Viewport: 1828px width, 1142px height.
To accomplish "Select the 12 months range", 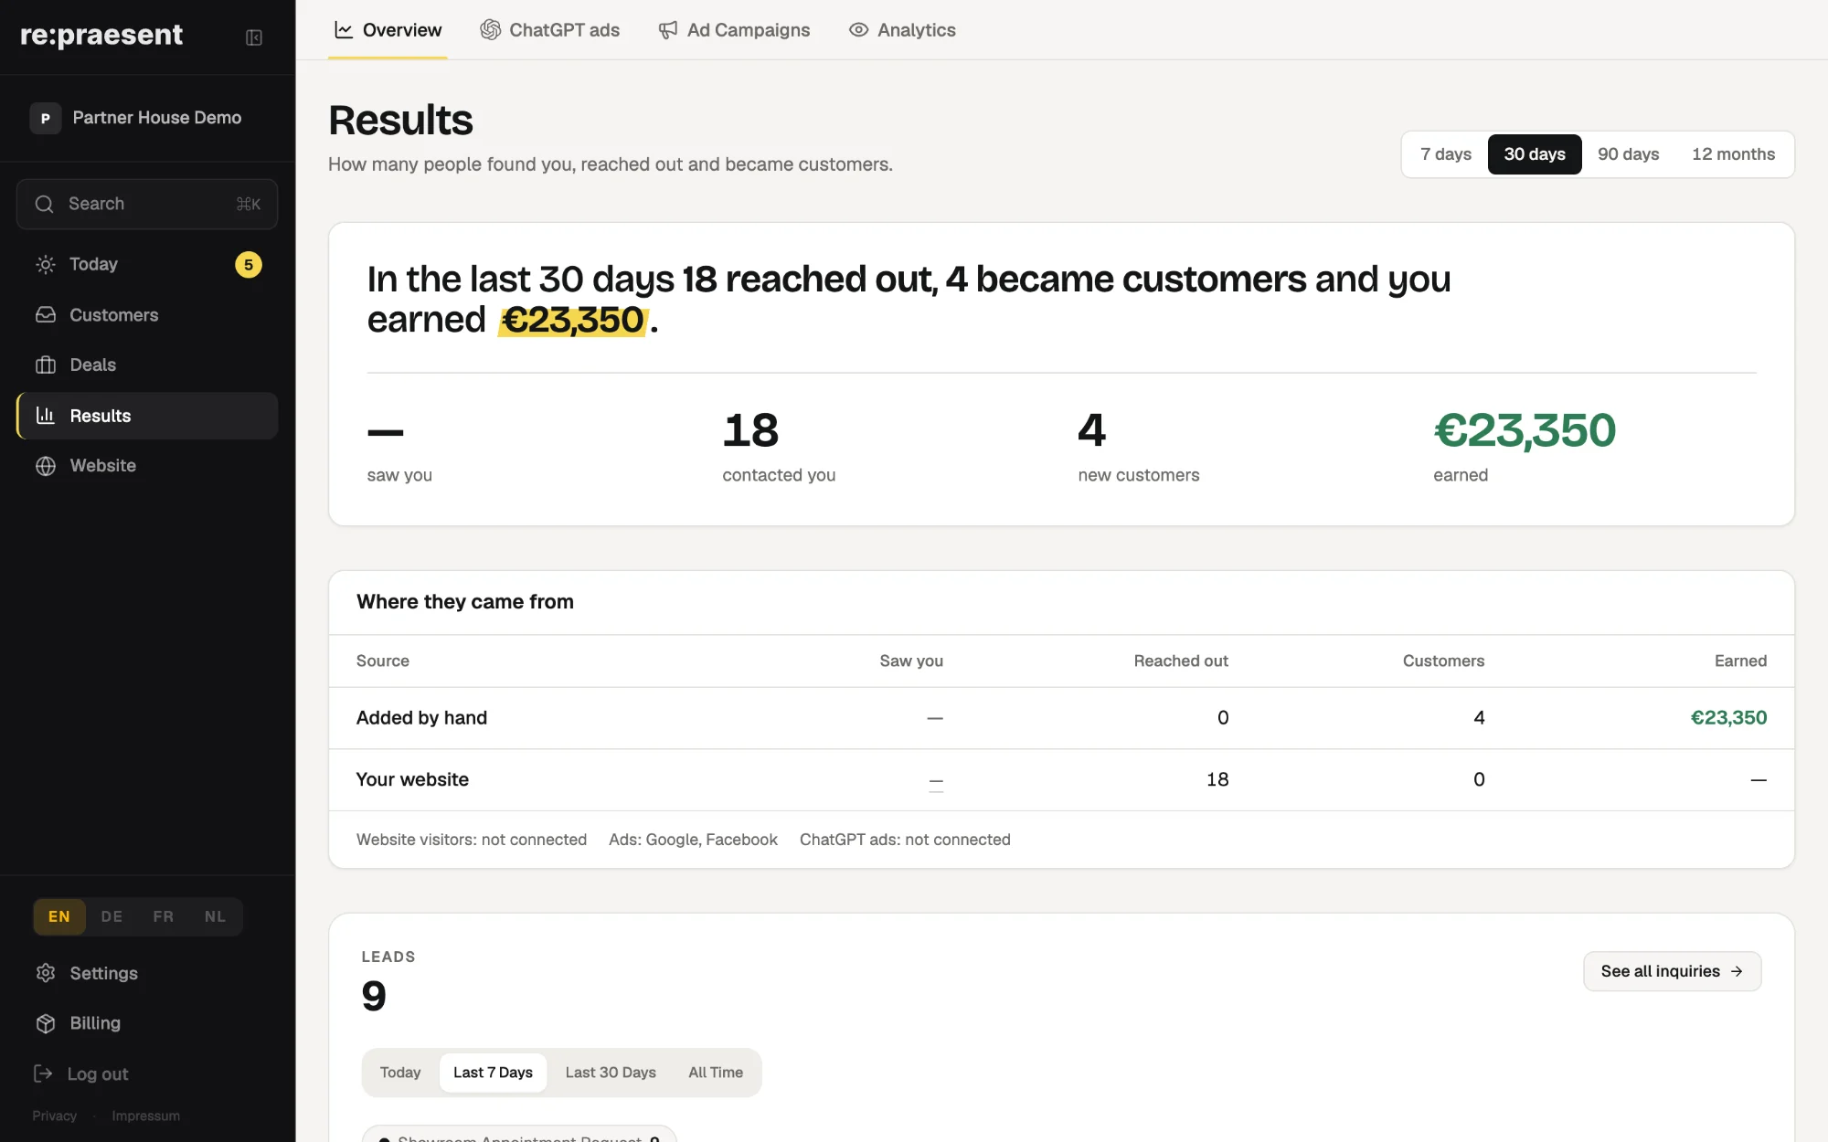I will click(x=1733, y=154).
